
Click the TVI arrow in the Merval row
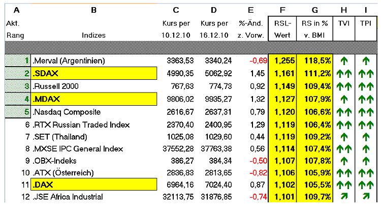[343, 62]
